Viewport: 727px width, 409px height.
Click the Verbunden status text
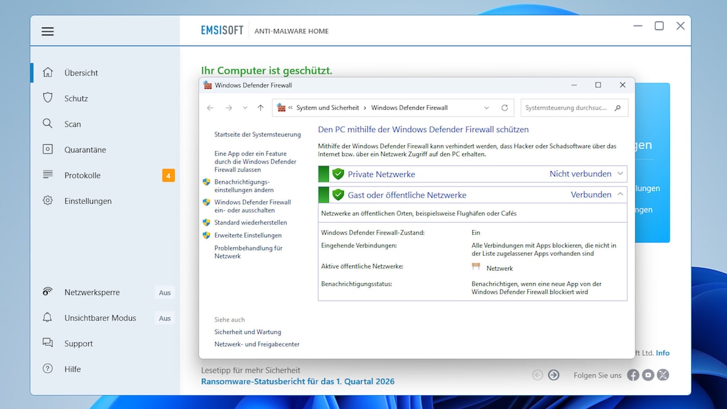coord(591,195)
